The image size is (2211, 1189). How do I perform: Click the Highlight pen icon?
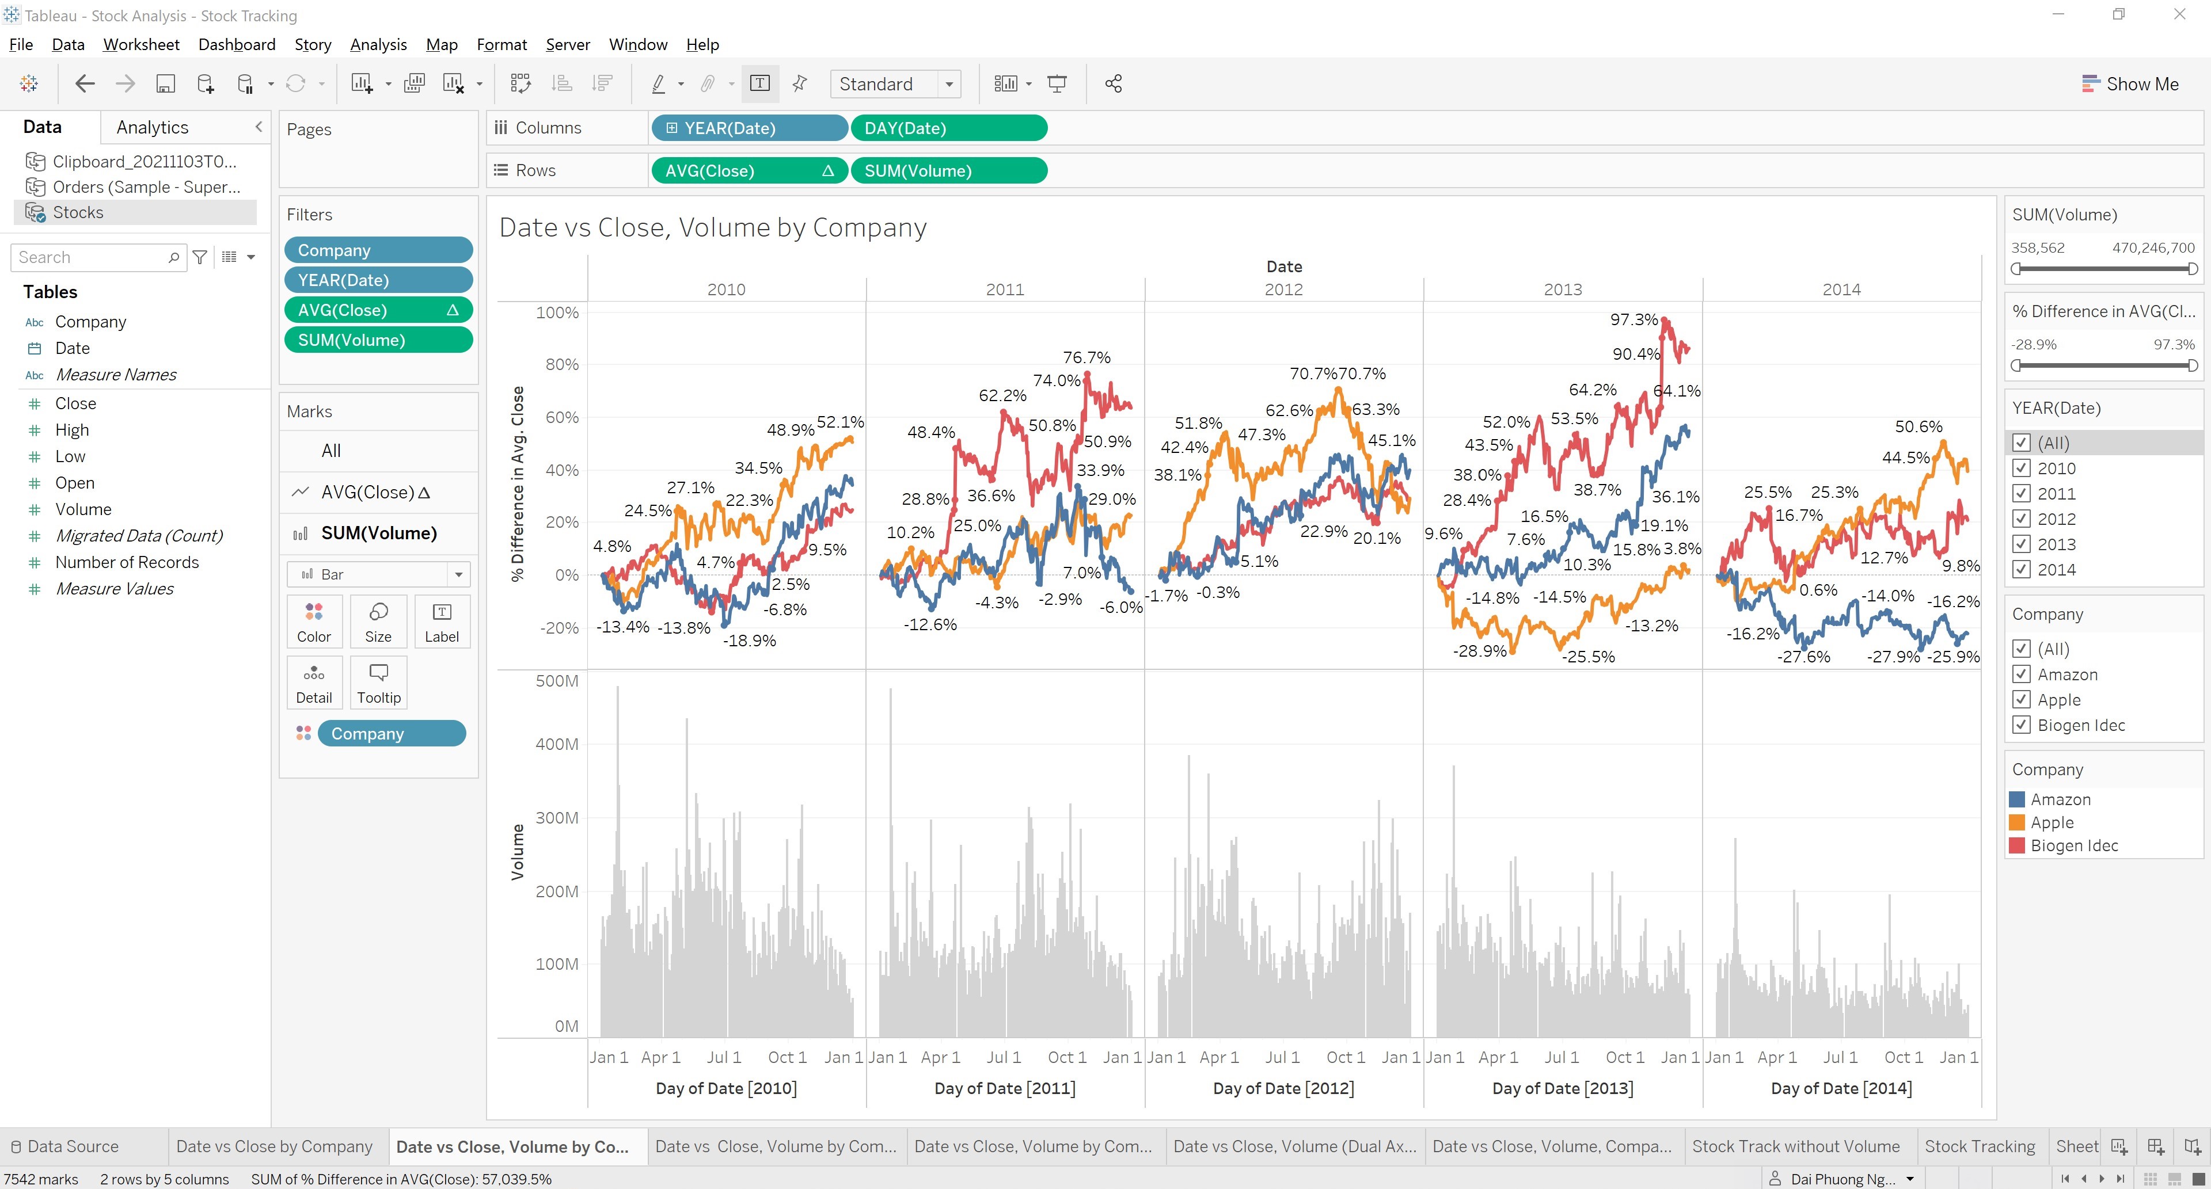coord(658,83)
